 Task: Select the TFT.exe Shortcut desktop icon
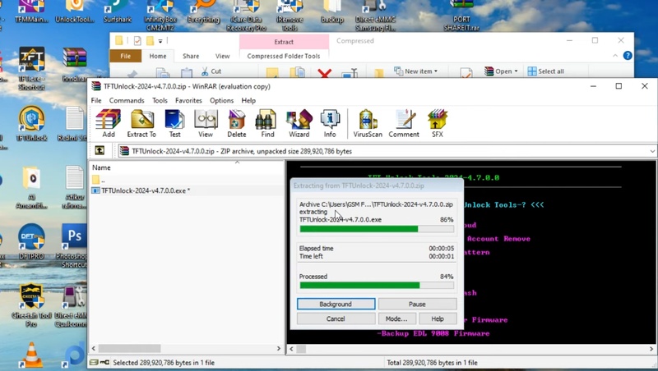(x=31, y=69)
